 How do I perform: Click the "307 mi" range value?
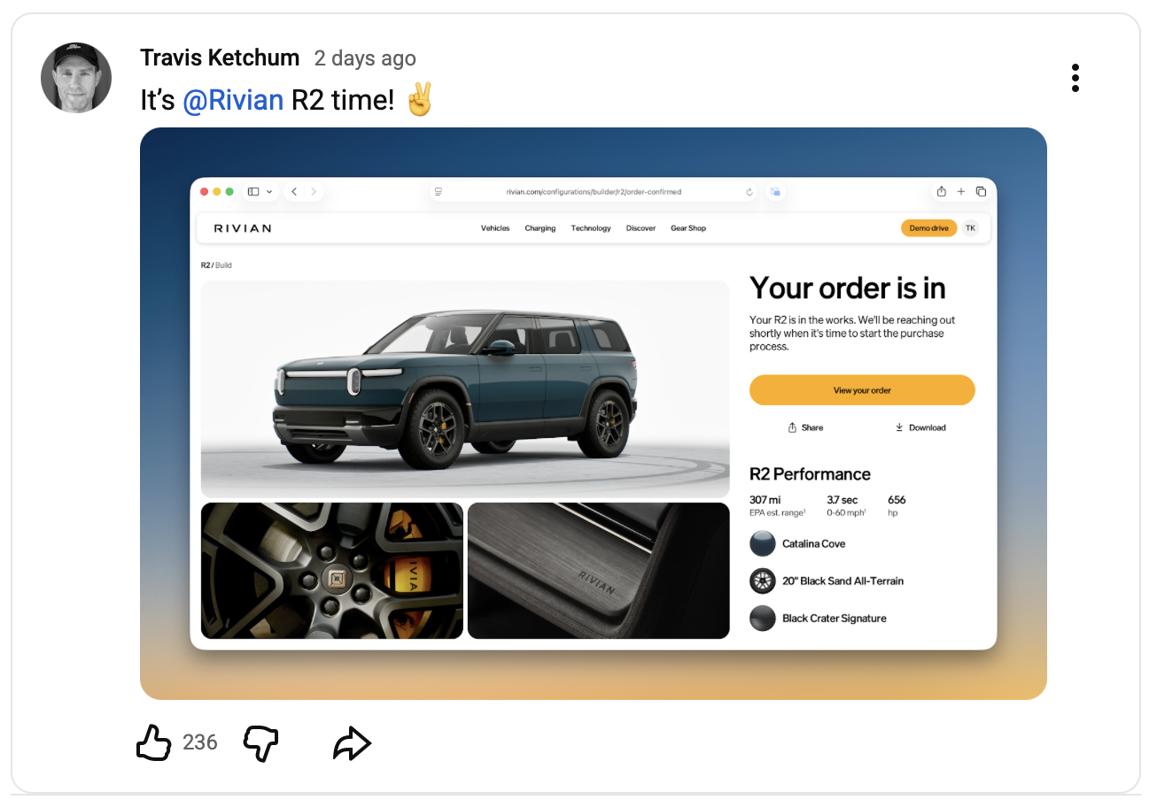coord(765,500)
